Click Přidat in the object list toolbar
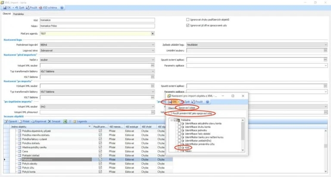This screenshot has height=177, width=331. coord(24,122)
